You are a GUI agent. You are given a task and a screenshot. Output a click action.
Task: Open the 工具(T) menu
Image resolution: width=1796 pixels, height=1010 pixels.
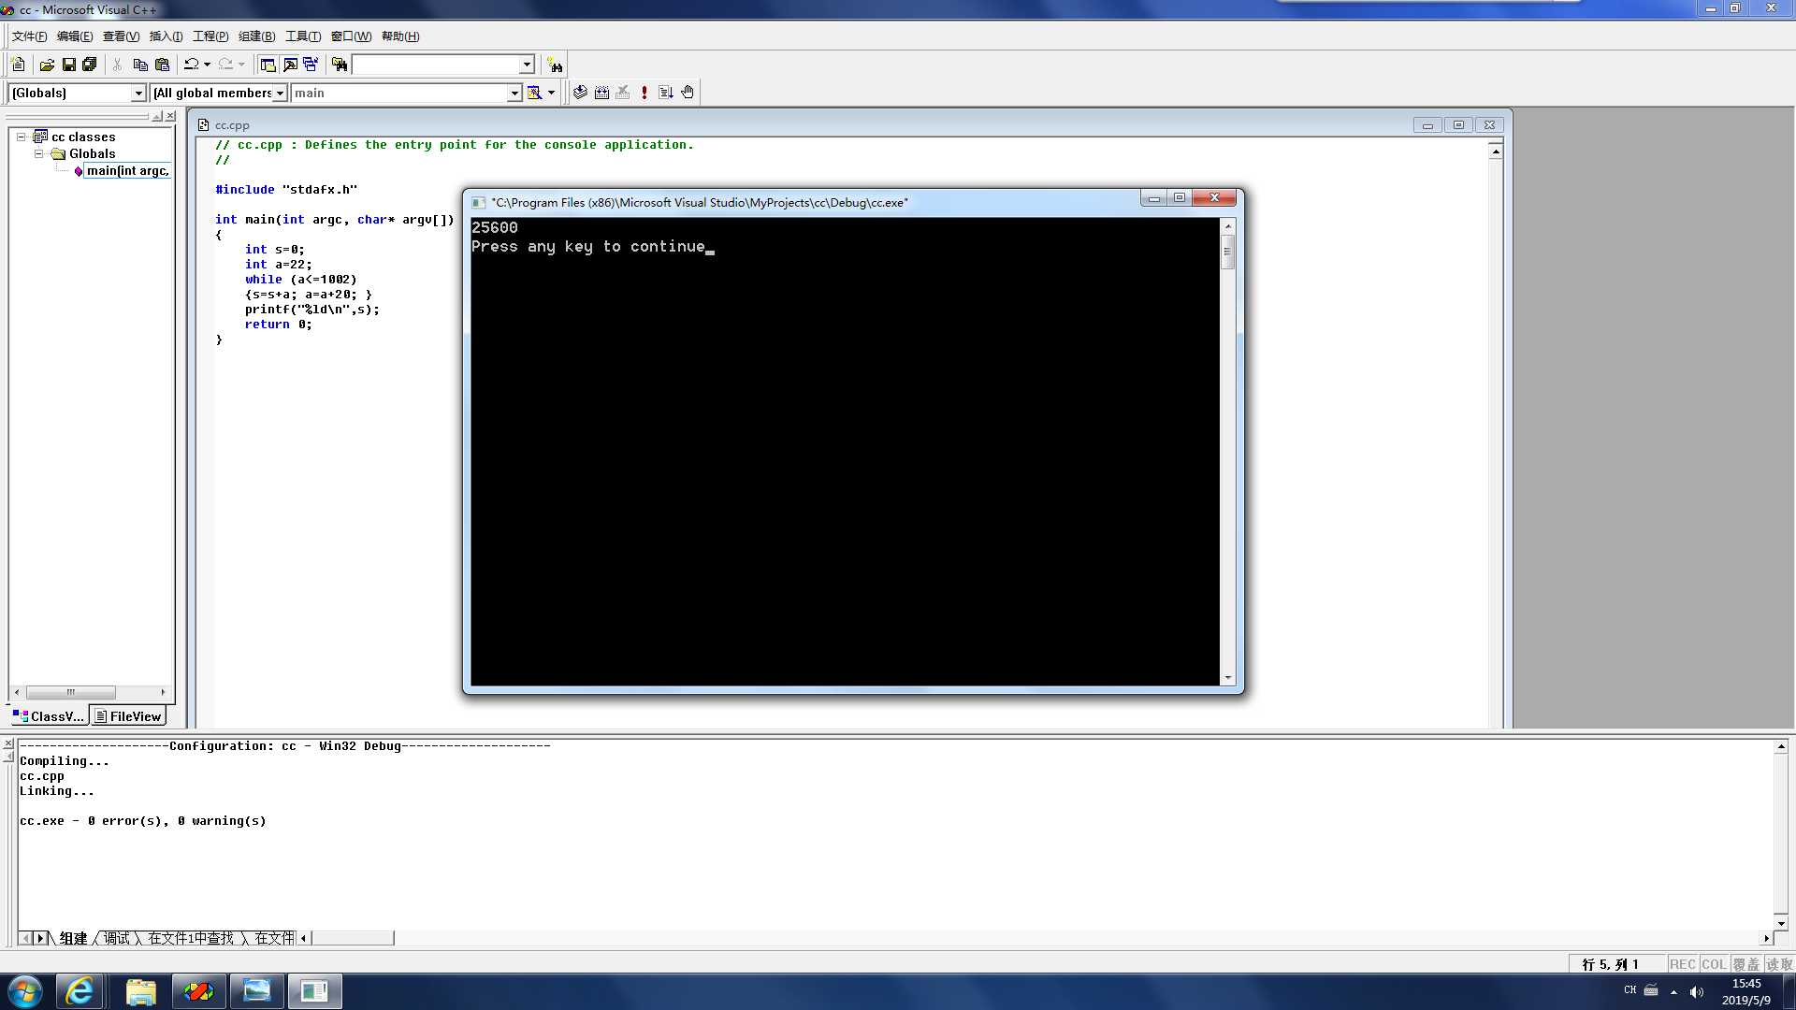[x=303, y=36]
